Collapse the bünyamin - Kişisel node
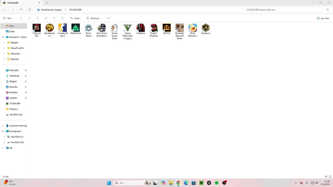 (3, 37)
